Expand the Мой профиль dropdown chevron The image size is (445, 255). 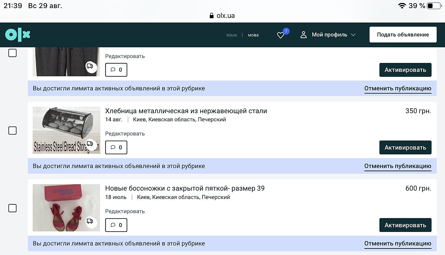point(353,35)
